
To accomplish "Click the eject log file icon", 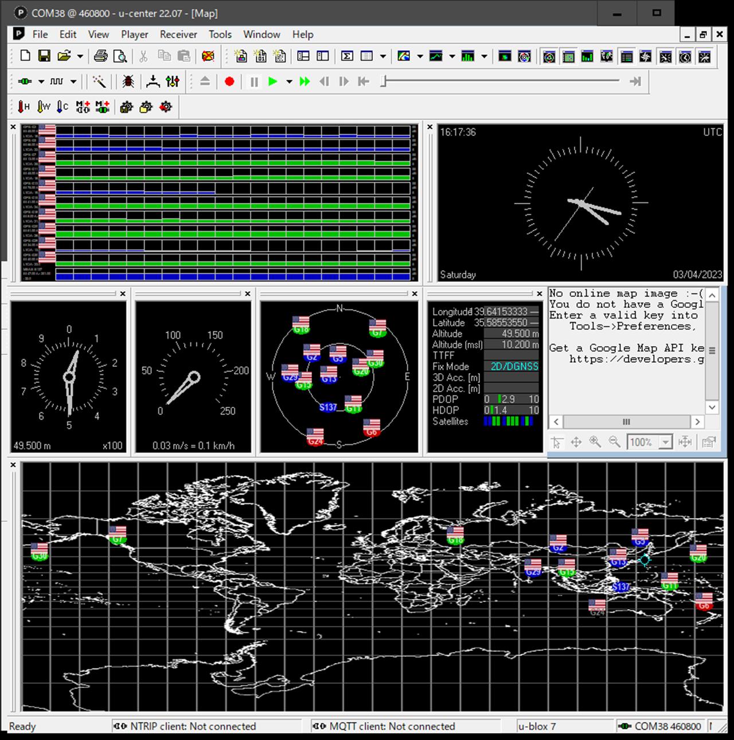I will [205, 81].
